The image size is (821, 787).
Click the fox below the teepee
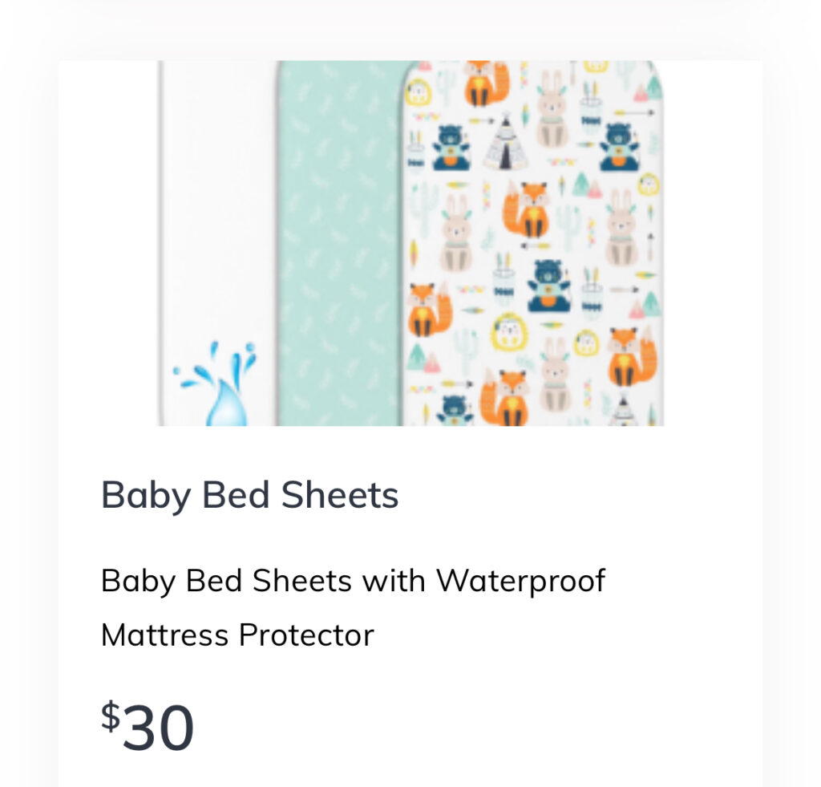click(525, 210)
